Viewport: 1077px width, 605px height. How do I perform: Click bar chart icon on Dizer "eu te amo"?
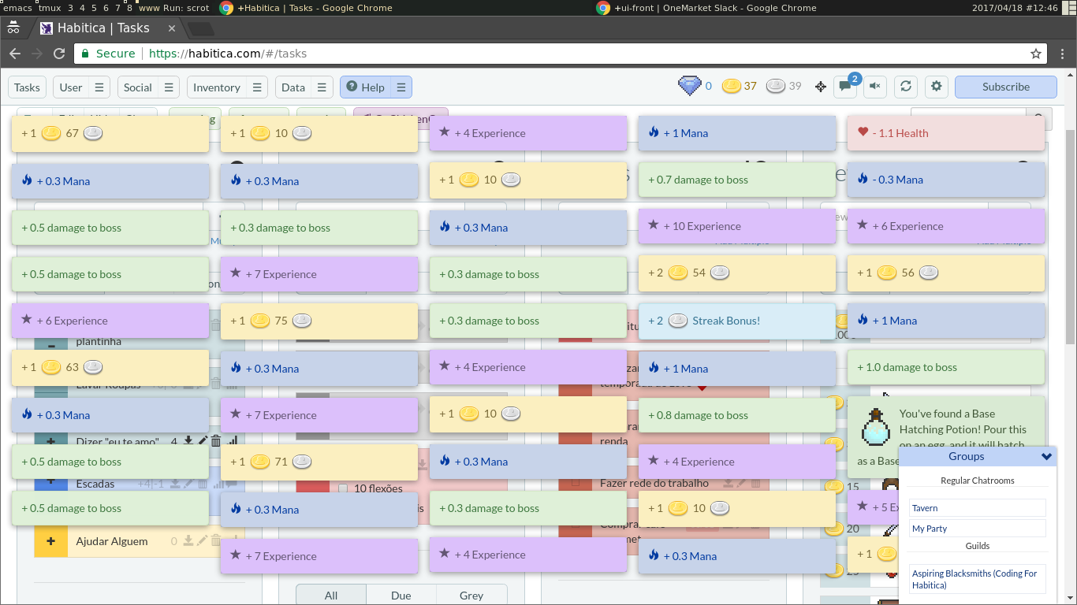pos(232,441)
